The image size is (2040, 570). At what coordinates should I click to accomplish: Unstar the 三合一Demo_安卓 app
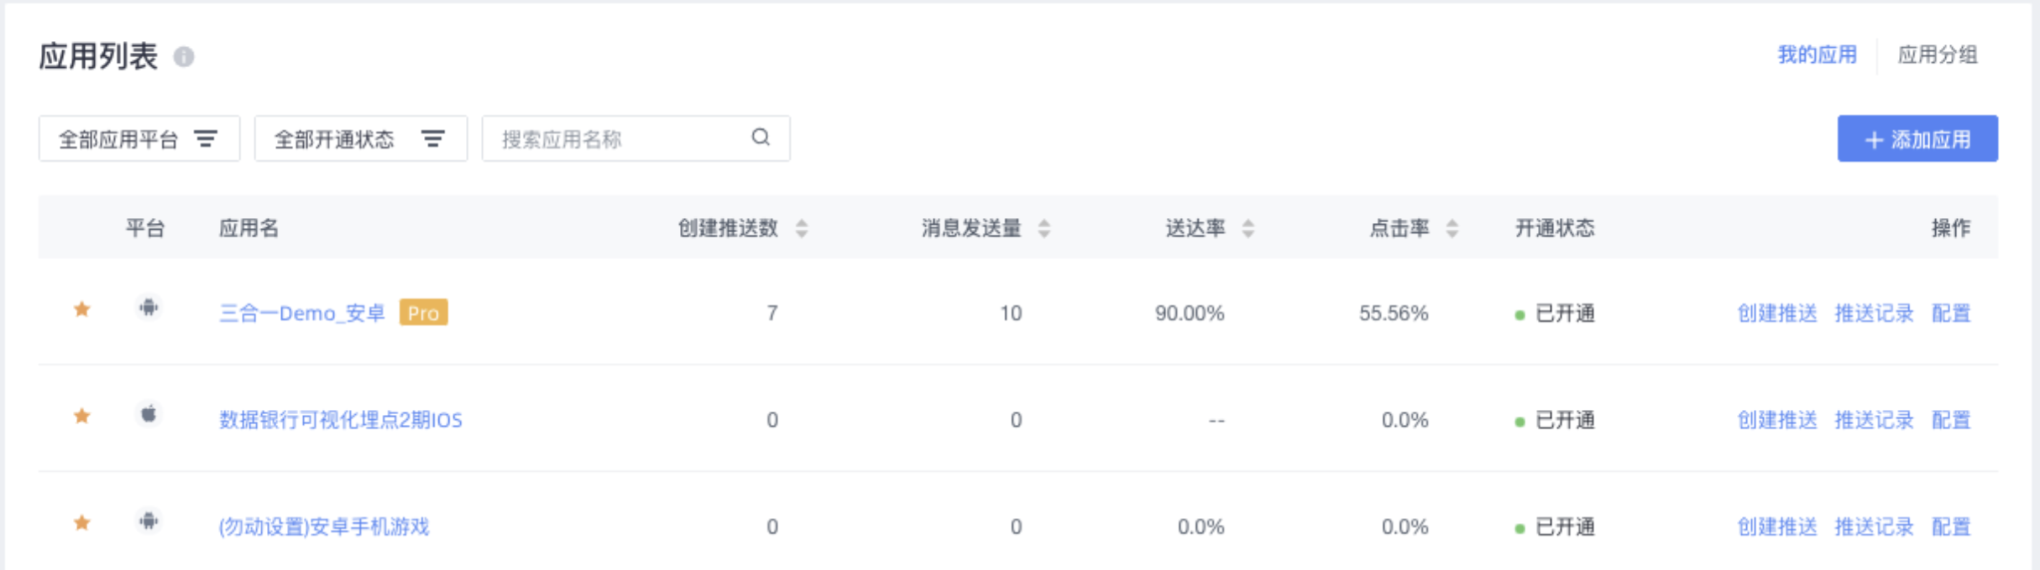(x=81, y=309)
